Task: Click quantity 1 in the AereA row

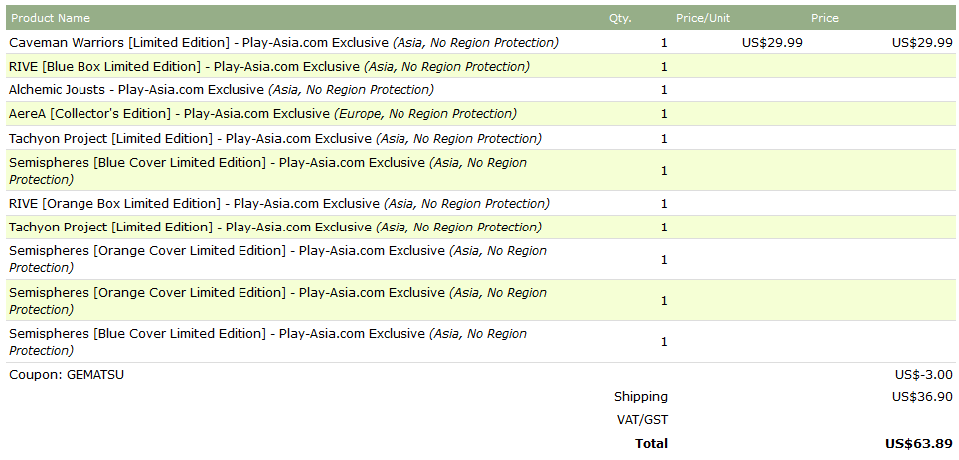Action: pos(664,114)
